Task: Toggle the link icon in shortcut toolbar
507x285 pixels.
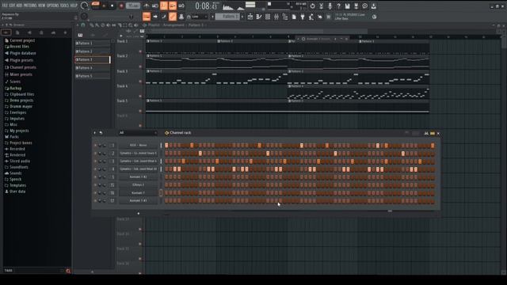Action: point(173,17)
